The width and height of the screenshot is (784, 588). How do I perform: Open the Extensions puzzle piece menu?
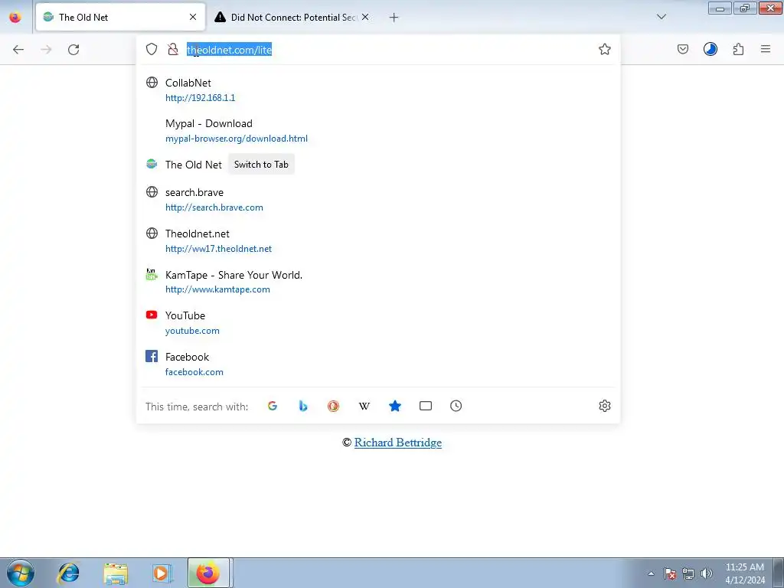(738, 49)
